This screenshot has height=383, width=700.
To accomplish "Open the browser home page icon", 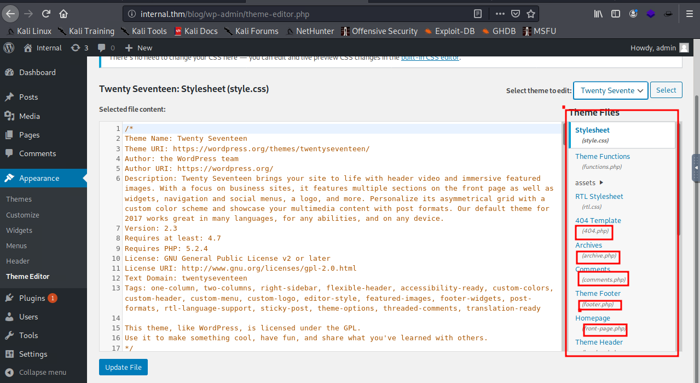I will [x=64, y=14].
